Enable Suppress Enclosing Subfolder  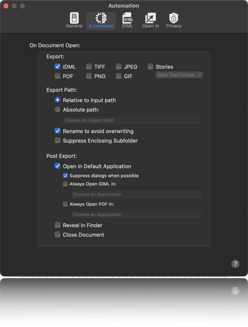tap(58, 141)
